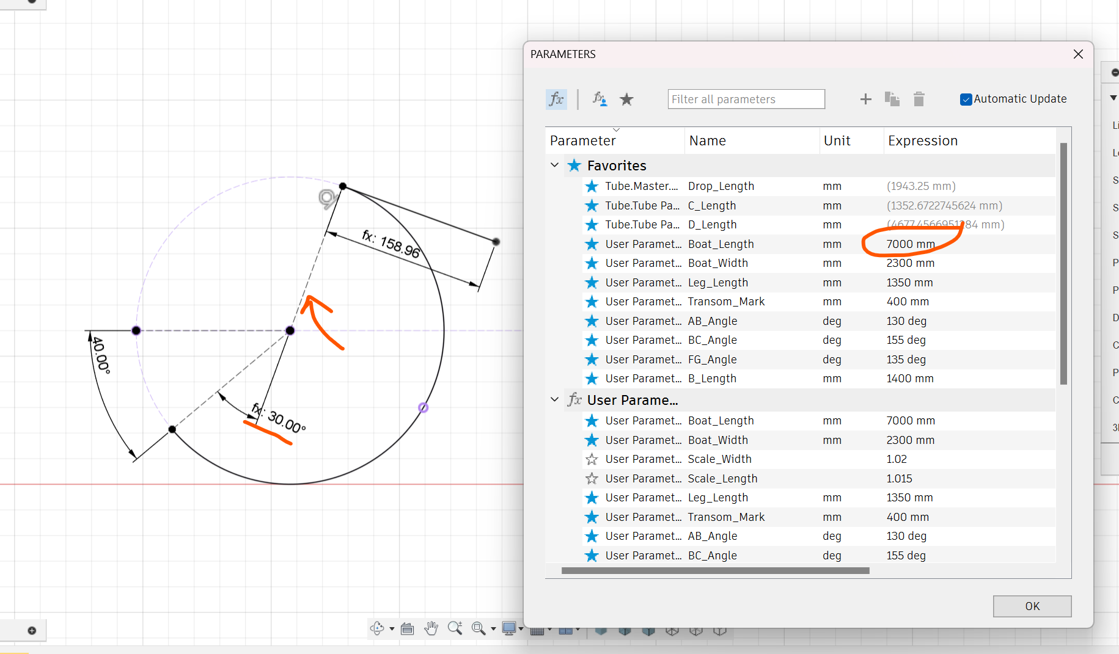Select the 1400 mm expression of B_Length
This screenshot has width=1119, height=654.
[x=910, y=379]
